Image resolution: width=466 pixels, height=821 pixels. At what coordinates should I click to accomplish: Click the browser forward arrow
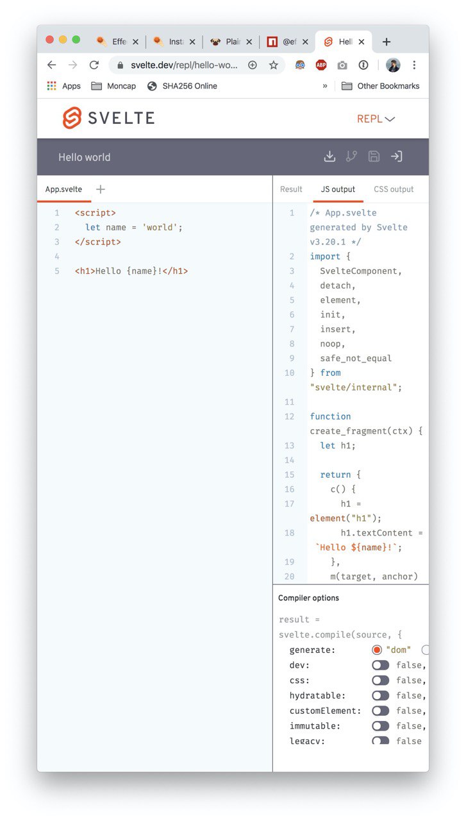[x=72, y=65]
